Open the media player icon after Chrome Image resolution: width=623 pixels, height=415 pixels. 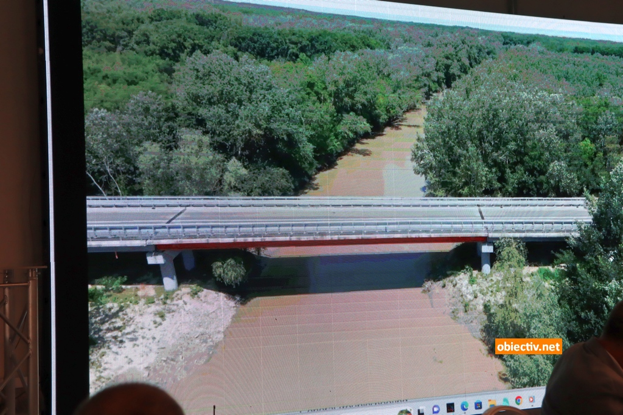[x=531, y=399]
